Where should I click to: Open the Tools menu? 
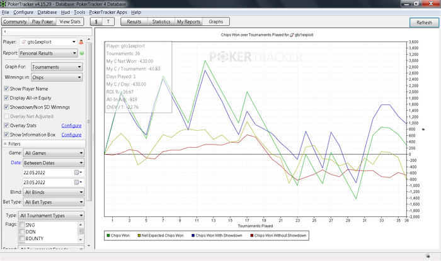click(x=79, y=13)
